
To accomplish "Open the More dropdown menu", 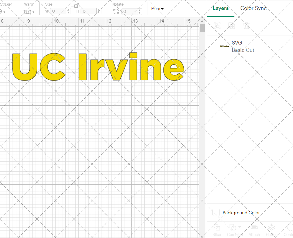I will pyautogui.click(x=157, y=9).
